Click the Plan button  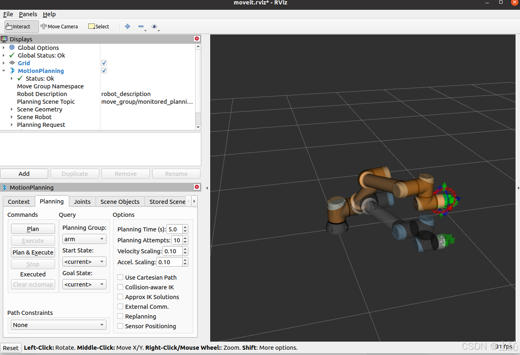(x=33, y=229)
